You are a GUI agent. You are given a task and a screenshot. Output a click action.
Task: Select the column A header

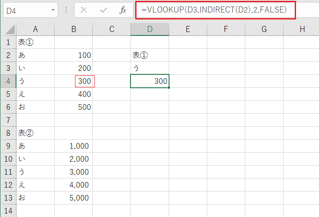coord(35,29)
